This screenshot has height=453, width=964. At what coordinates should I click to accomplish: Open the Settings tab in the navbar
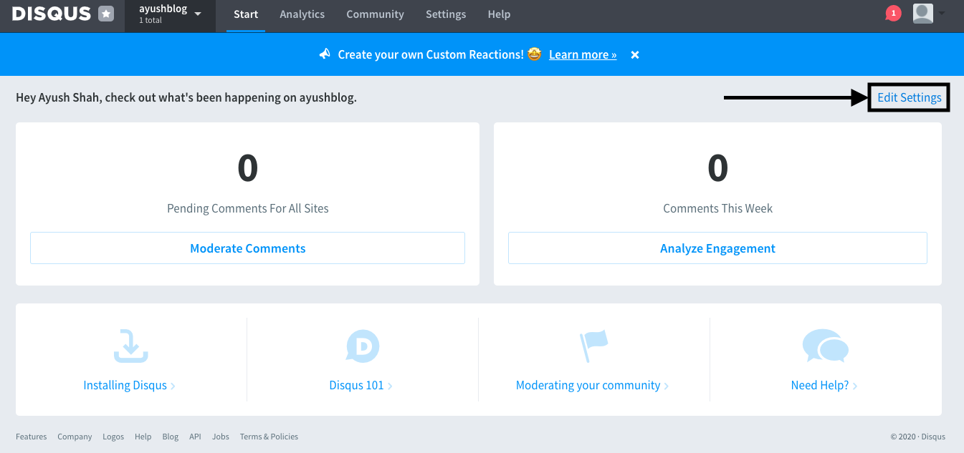coord(446,14)
